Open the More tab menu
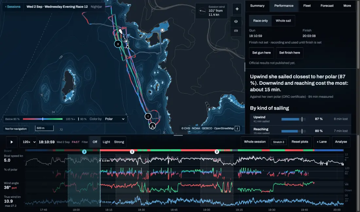 coord(347,6)
